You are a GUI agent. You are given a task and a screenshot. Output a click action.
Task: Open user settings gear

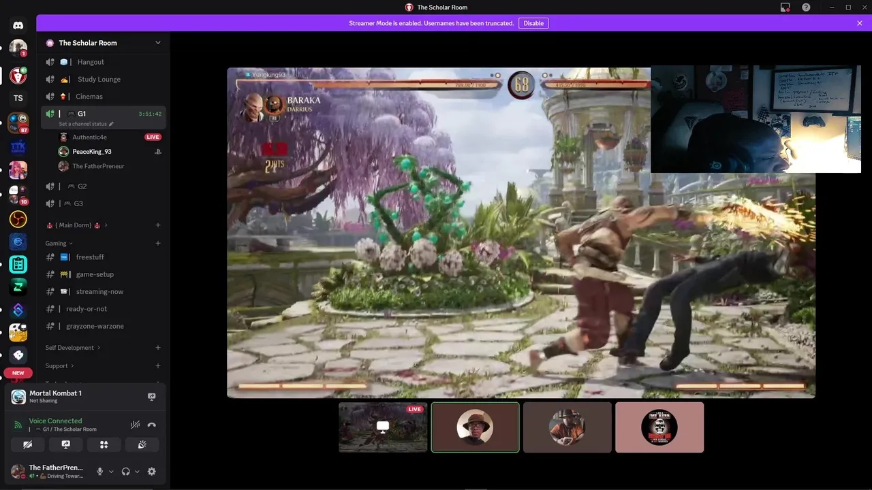(x=151, y=472)
